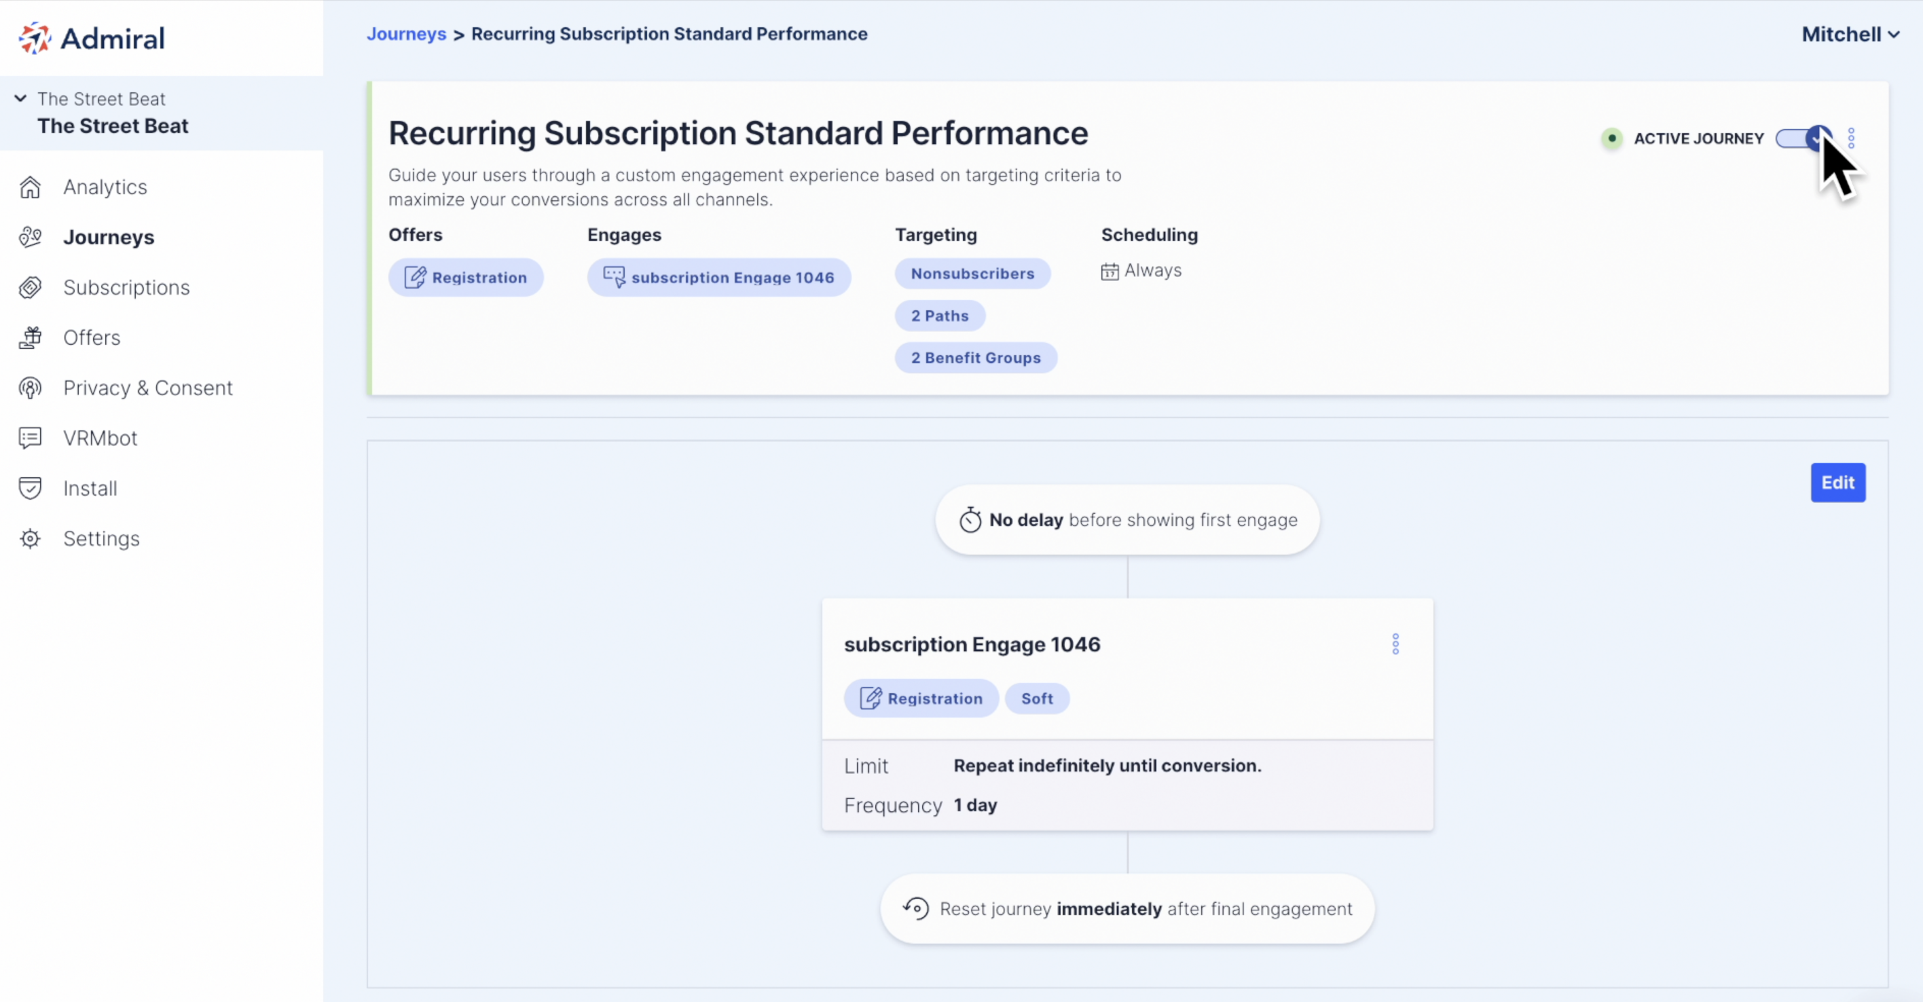Open Settings menu item
This screenshot has height=1002, width=1923.
(x=102, y=538)
